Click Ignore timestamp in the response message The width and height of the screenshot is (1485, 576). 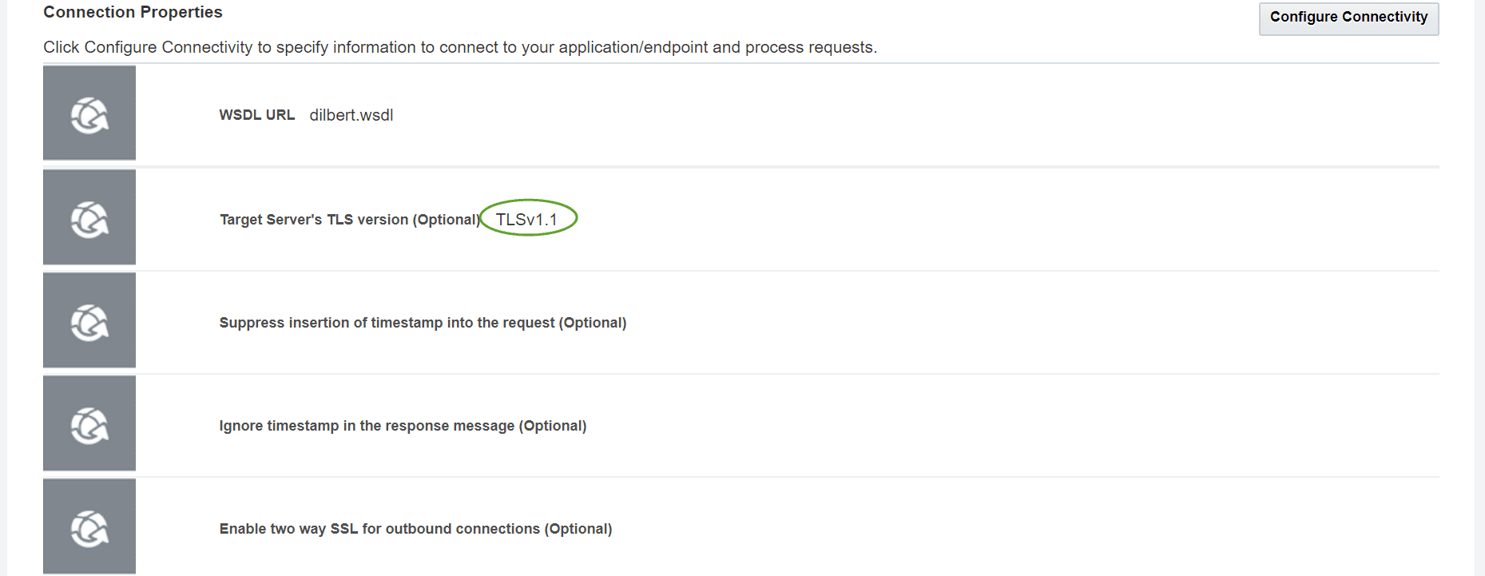coord(403,426)
